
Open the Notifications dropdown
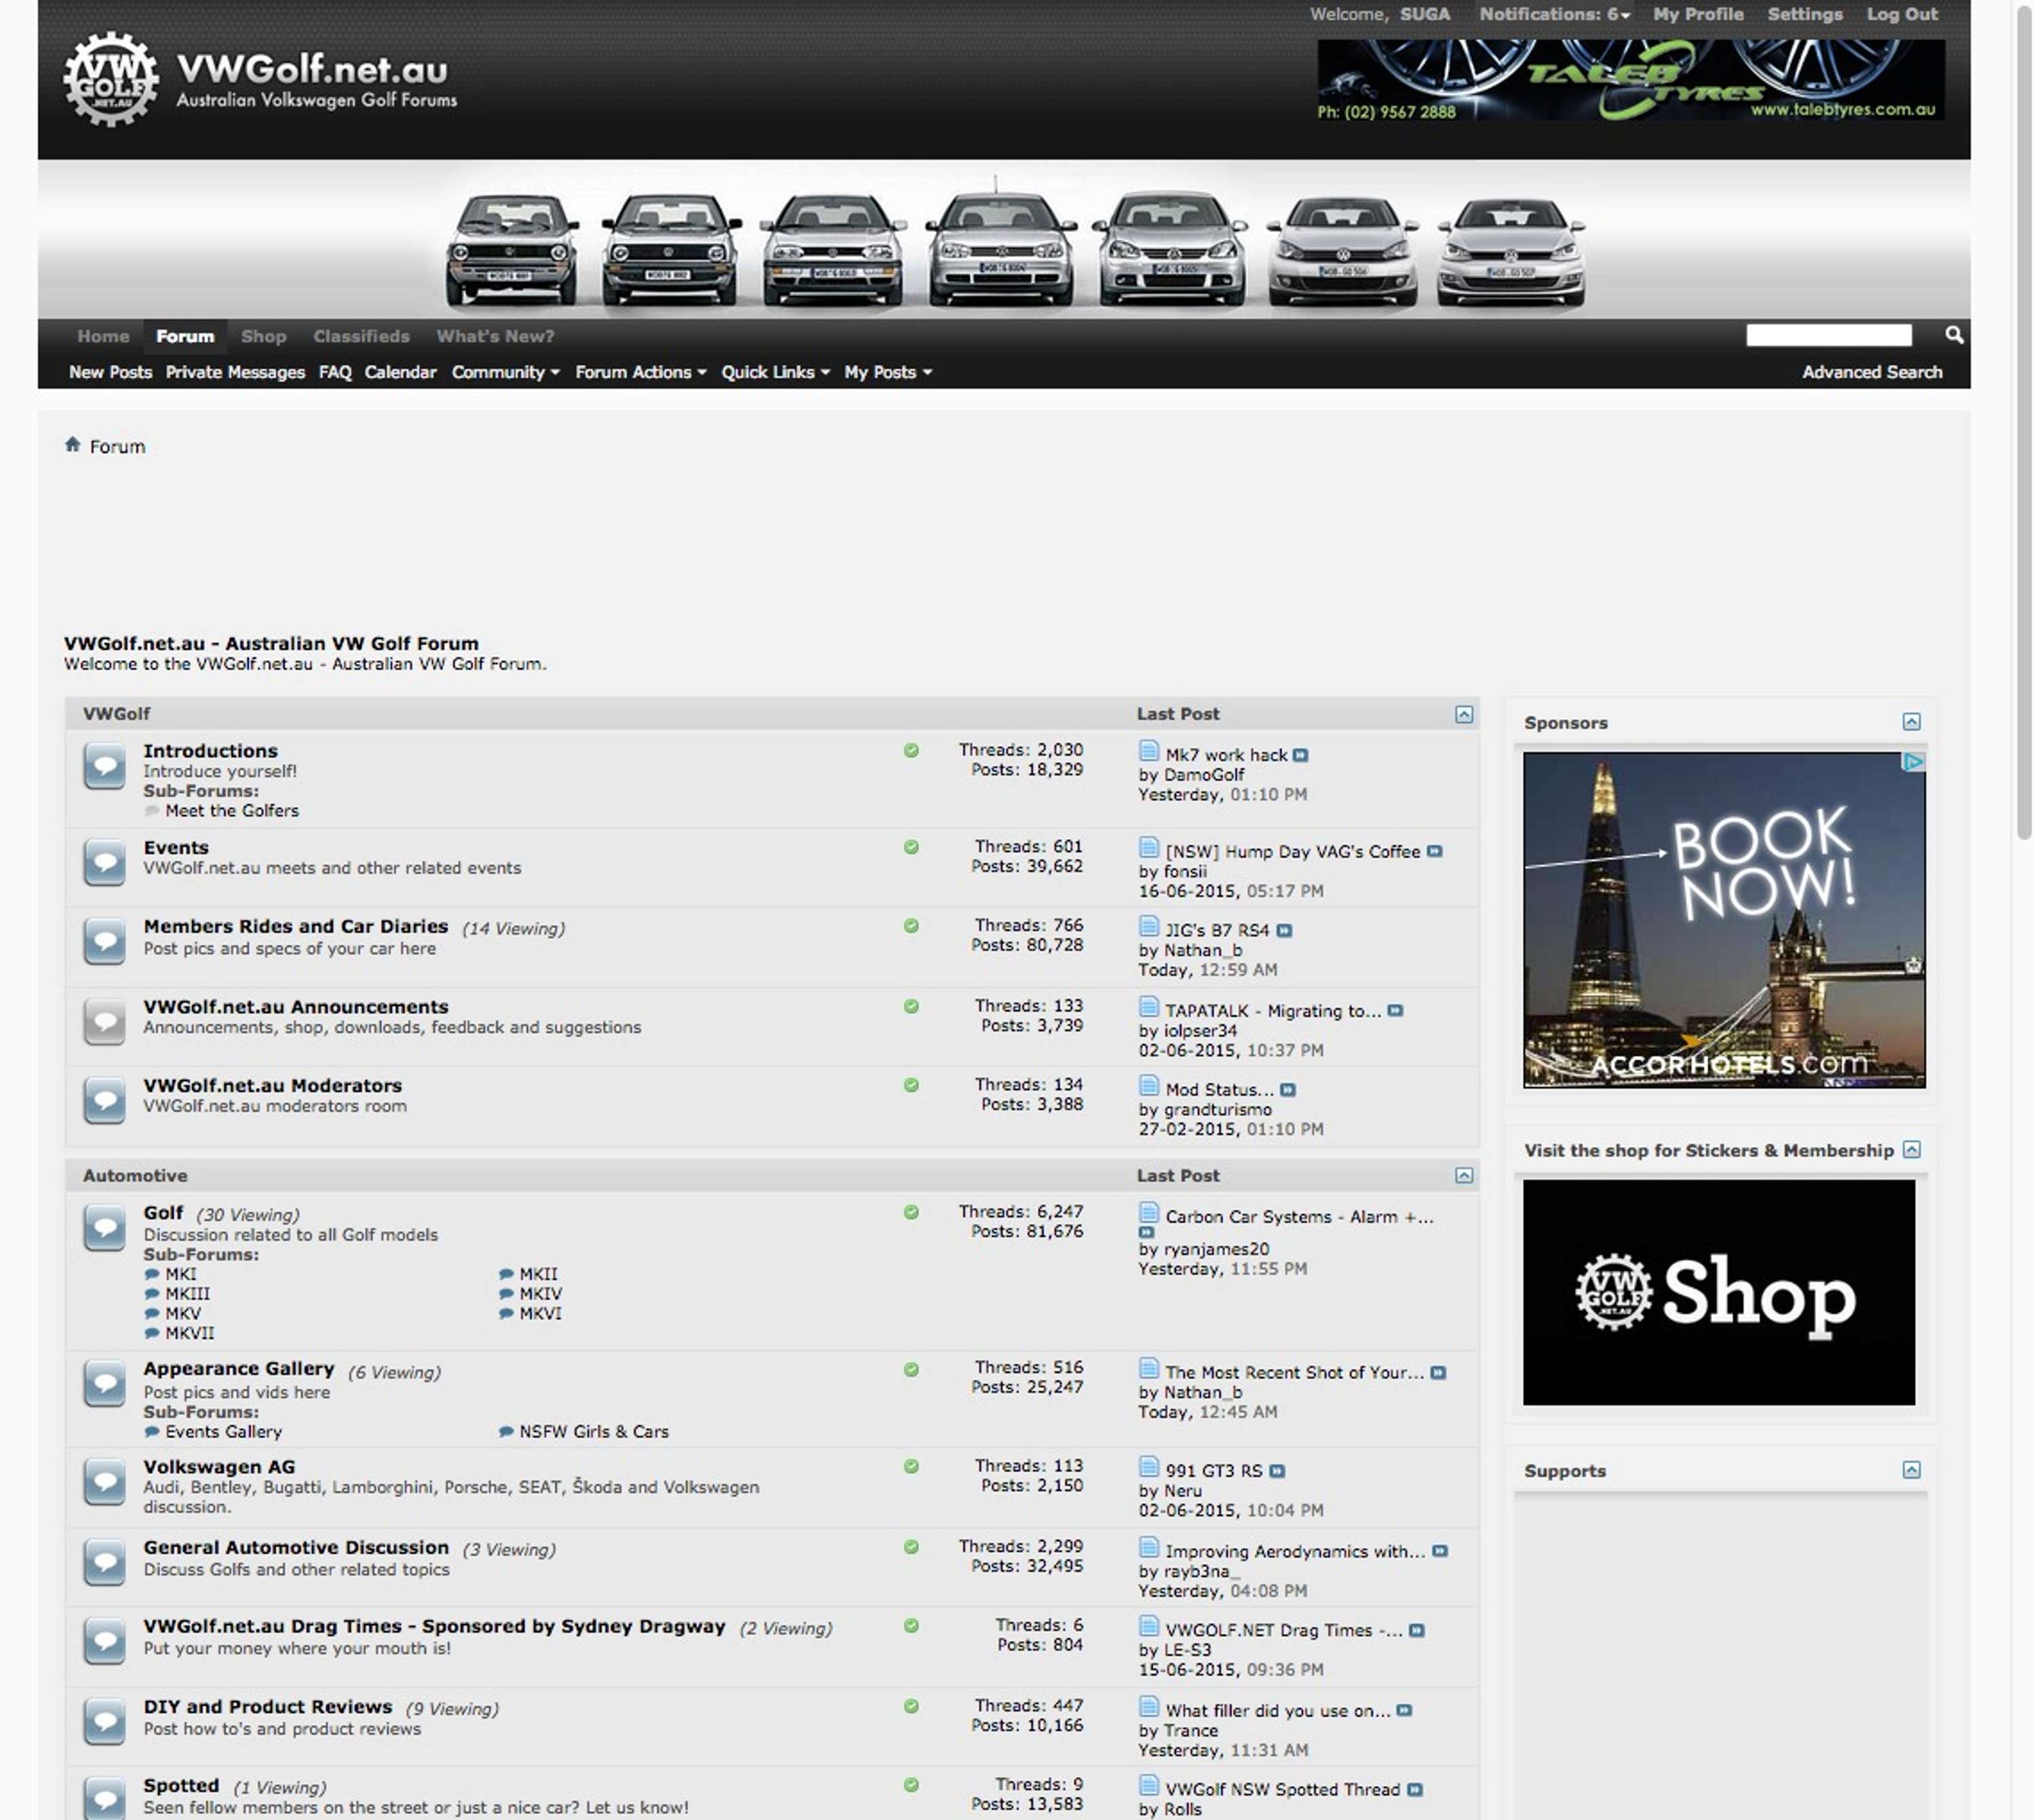pos(1554,14)
